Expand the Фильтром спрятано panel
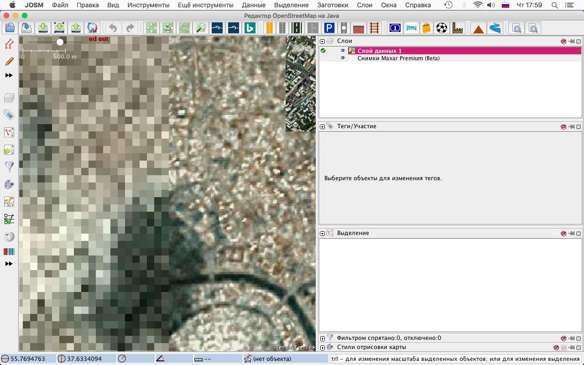The height and width of the screenshot is (365, 584). point(322,339)
